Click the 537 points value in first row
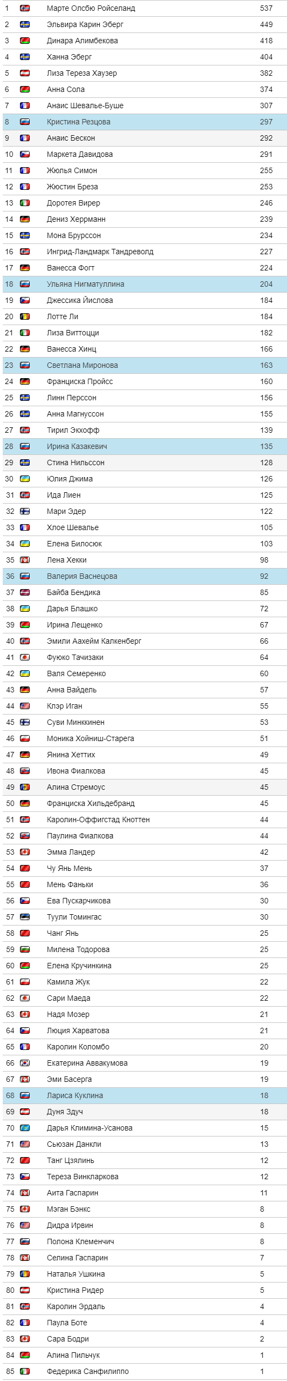287x1381 pixels. pos(266,8)
